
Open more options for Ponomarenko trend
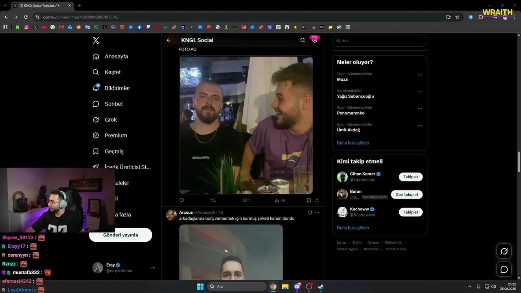tap(420, 109)
